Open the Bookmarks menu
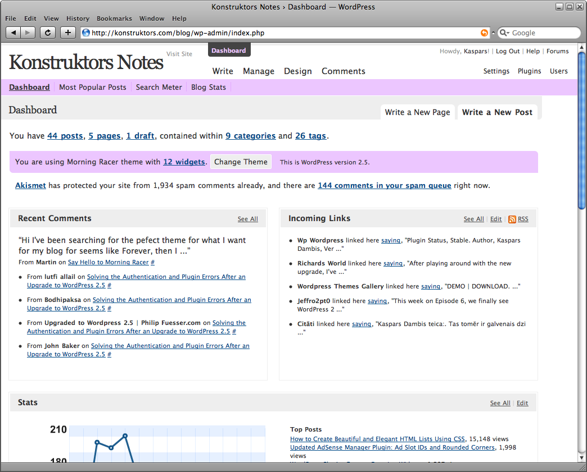This screenshot has width=587, height=472. 114,19
